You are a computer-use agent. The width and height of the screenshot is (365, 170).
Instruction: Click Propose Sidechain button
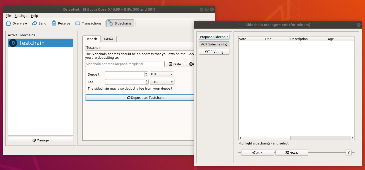click(214, 37)
